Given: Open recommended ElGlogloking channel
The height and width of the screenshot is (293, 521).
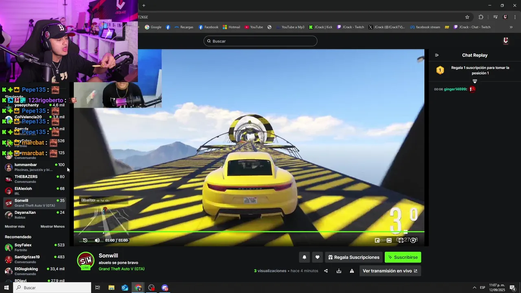Looking at the screenshot, I should (x=35, y=271).
